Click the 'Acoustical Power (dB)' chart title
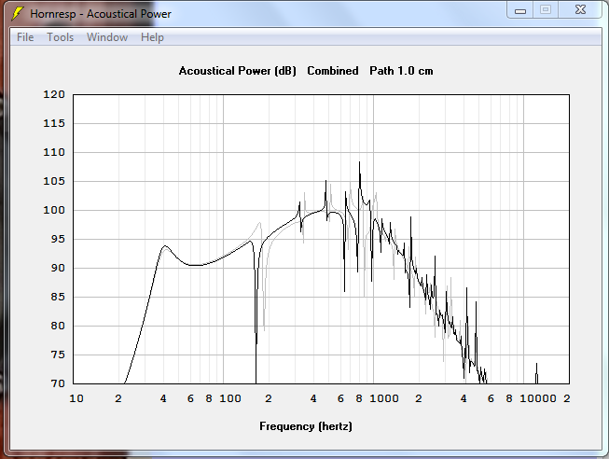Viewport: 609px width, 459px height. pos(237,71)
